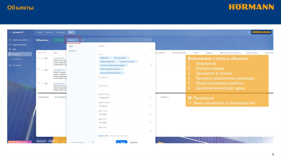
Task: Open the Русский language dropdown
Action: (x=53, y=141)
